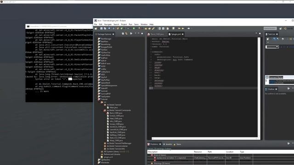Viewport: 294px width, 165px height.
Task: Close the Outline view
Action: (x=276, y=89)
